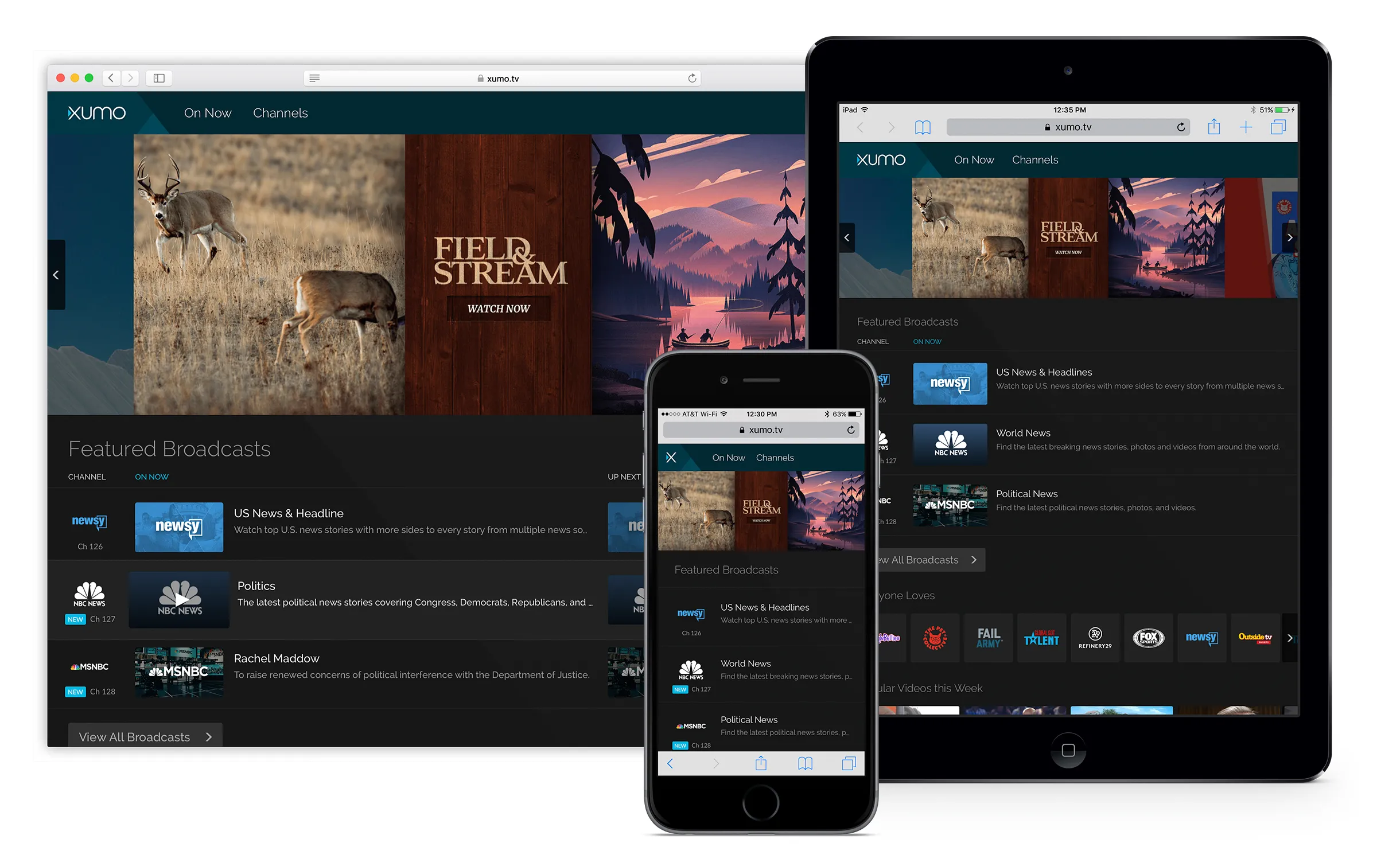Viewport: 1377px width, 851px height.
Task: Open a new tab with iPad plus icon
Action: coord(1246,127)
